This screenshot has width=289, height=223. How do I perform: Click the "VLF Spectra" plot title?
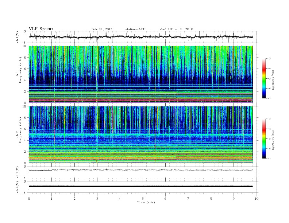(x=41, y=29)
